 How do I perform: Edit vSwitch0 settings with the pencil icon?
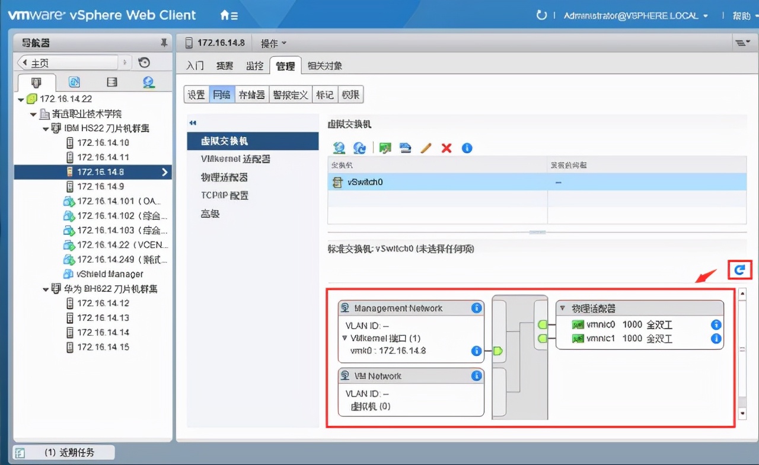(x=426, y=148)
